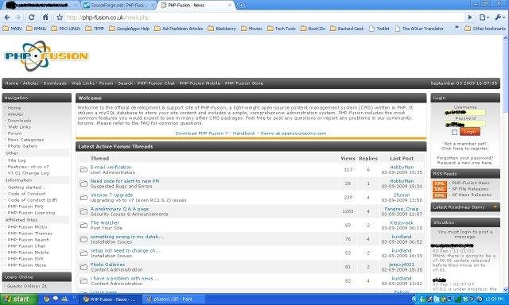Screen dimensions: 509x305
Task: Open PHP-Fusion Themes sidebar link
Action: point(29,234)
